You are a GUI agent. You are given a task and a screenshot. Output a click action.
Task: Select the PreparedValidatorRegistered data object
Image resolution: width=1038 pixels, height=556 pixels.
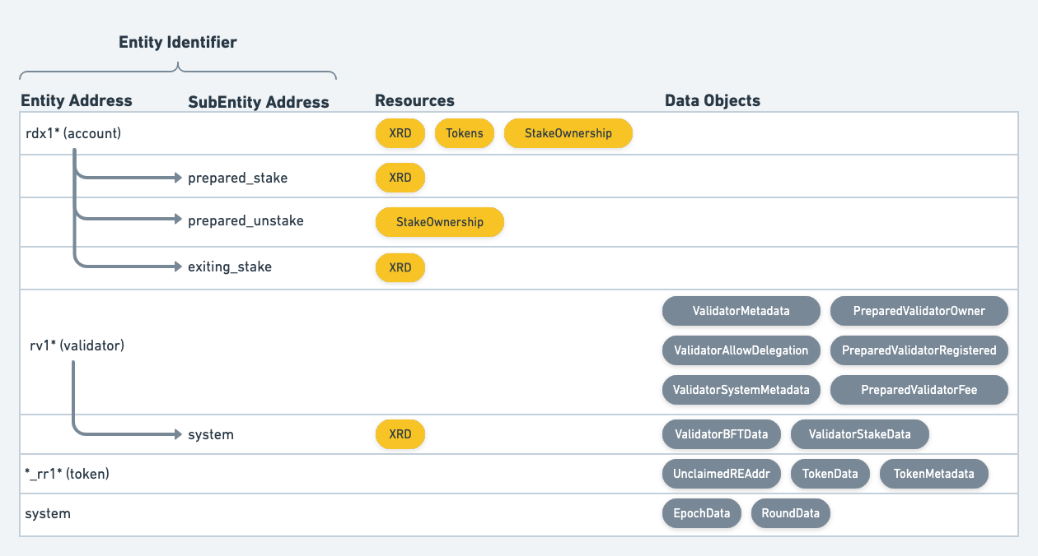pyautogui.click(x=919, y=350)
